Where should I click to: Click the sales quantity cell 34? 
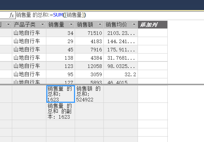(60, 33)
